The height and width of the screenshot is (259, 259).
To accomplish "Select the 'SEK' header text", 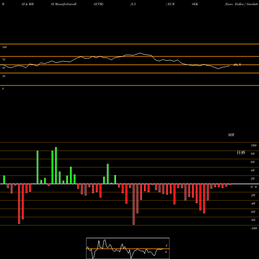I will click(195, 4).
